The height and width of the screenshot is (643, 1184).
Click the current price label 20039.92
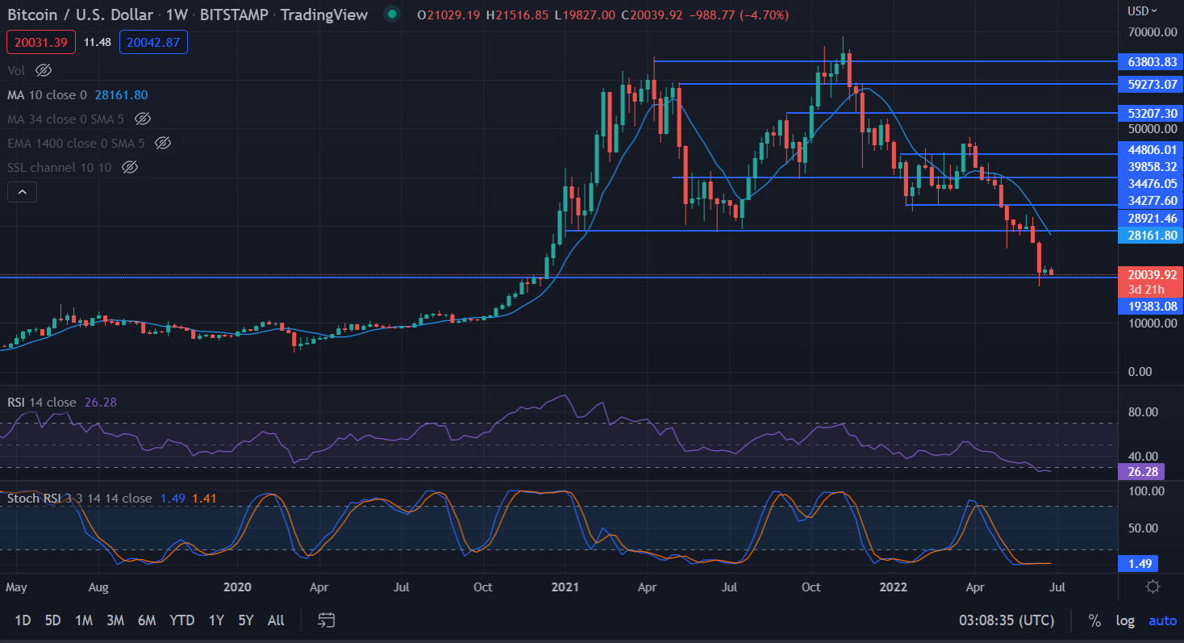click(x=1151, y=273)
